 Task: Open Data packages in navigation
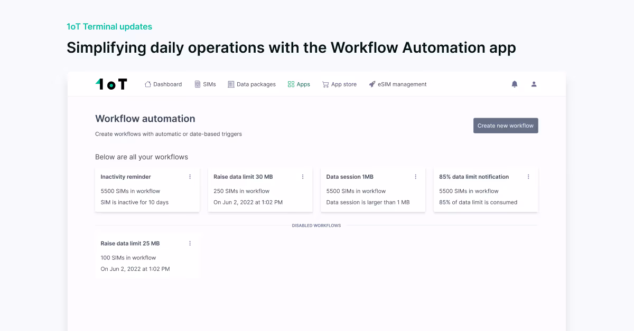[251, 84]
